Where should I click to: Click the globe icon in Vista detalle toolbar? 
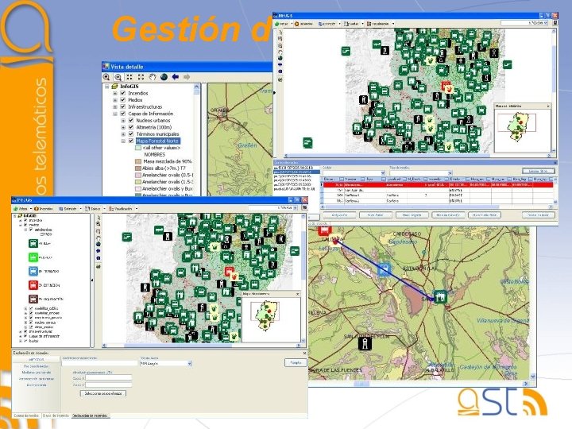(x=164, y=77)
